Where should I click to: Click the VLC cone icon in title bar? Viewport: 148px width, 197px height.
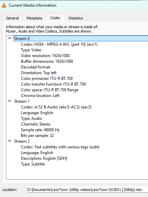pos(4,5)
